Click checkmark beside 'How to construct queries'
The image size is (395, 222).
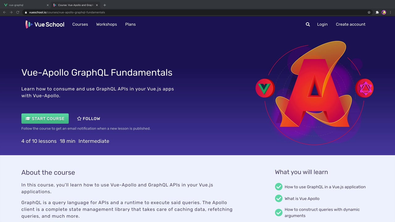[279, 212]
